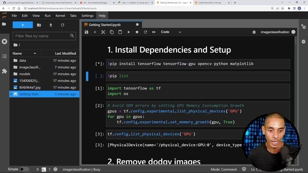
Task: Click the pip list code cell
Action: pos(198,76)
